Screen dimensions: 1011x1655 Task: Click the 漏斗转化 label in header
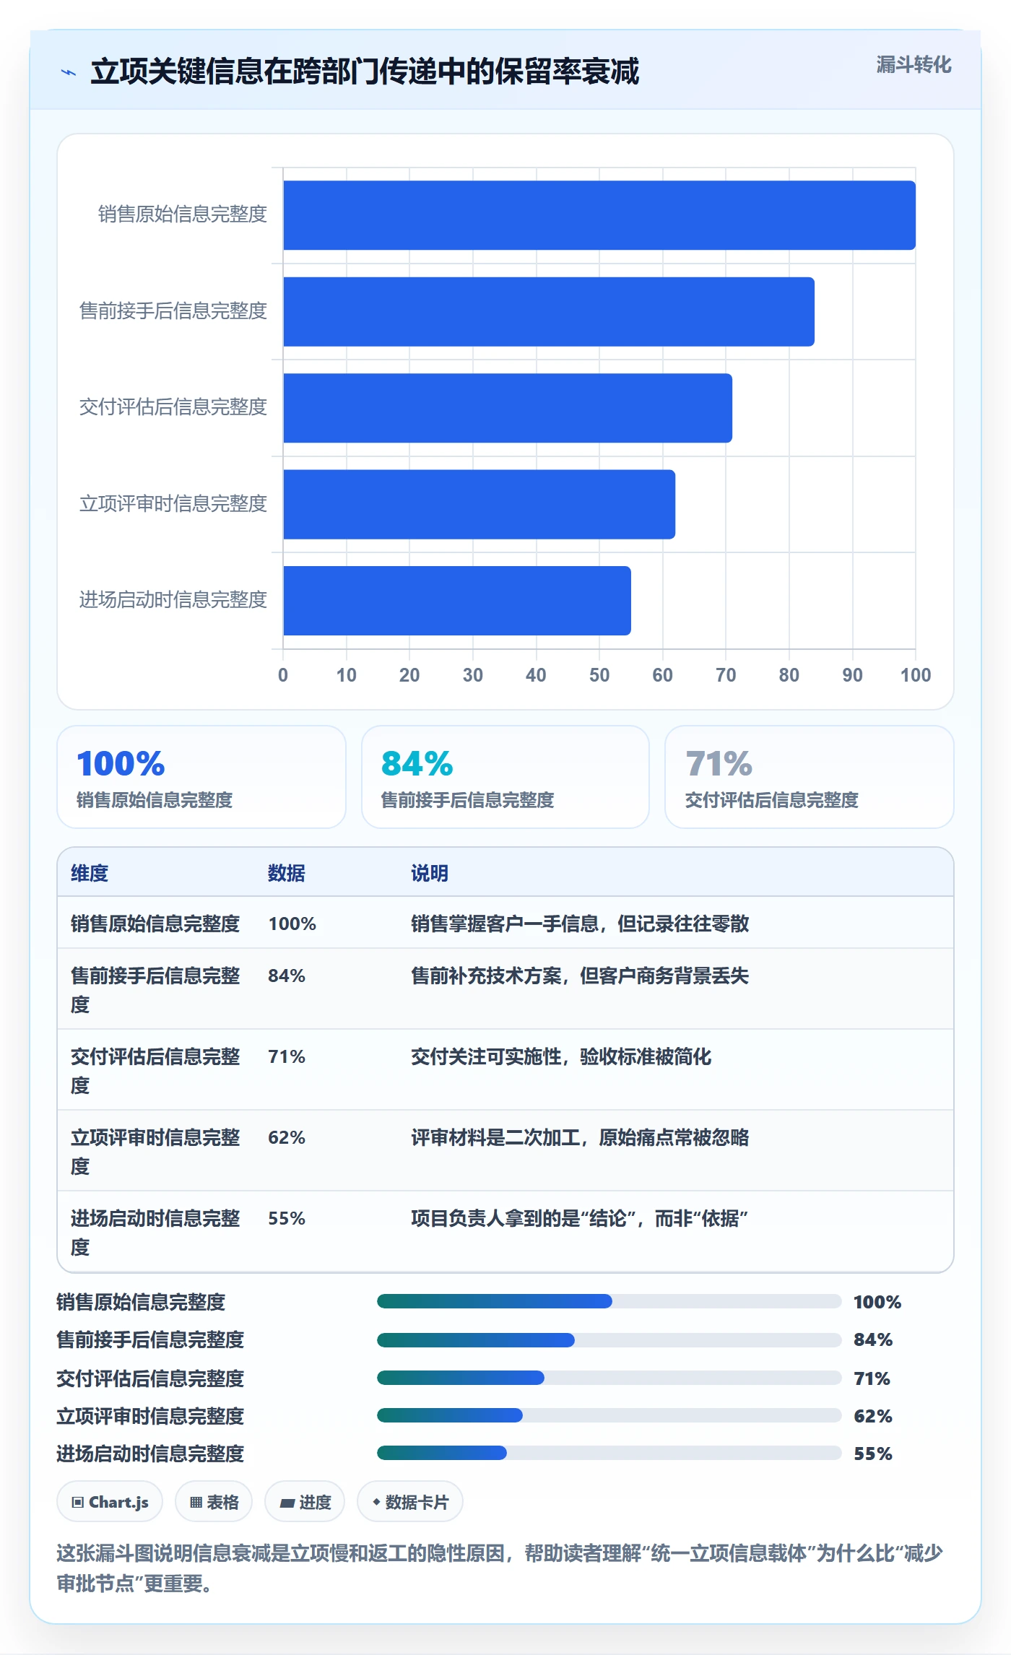914,65
